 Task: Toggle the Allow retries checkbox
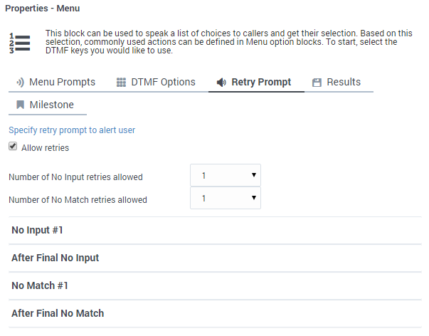tap(13, 147)
